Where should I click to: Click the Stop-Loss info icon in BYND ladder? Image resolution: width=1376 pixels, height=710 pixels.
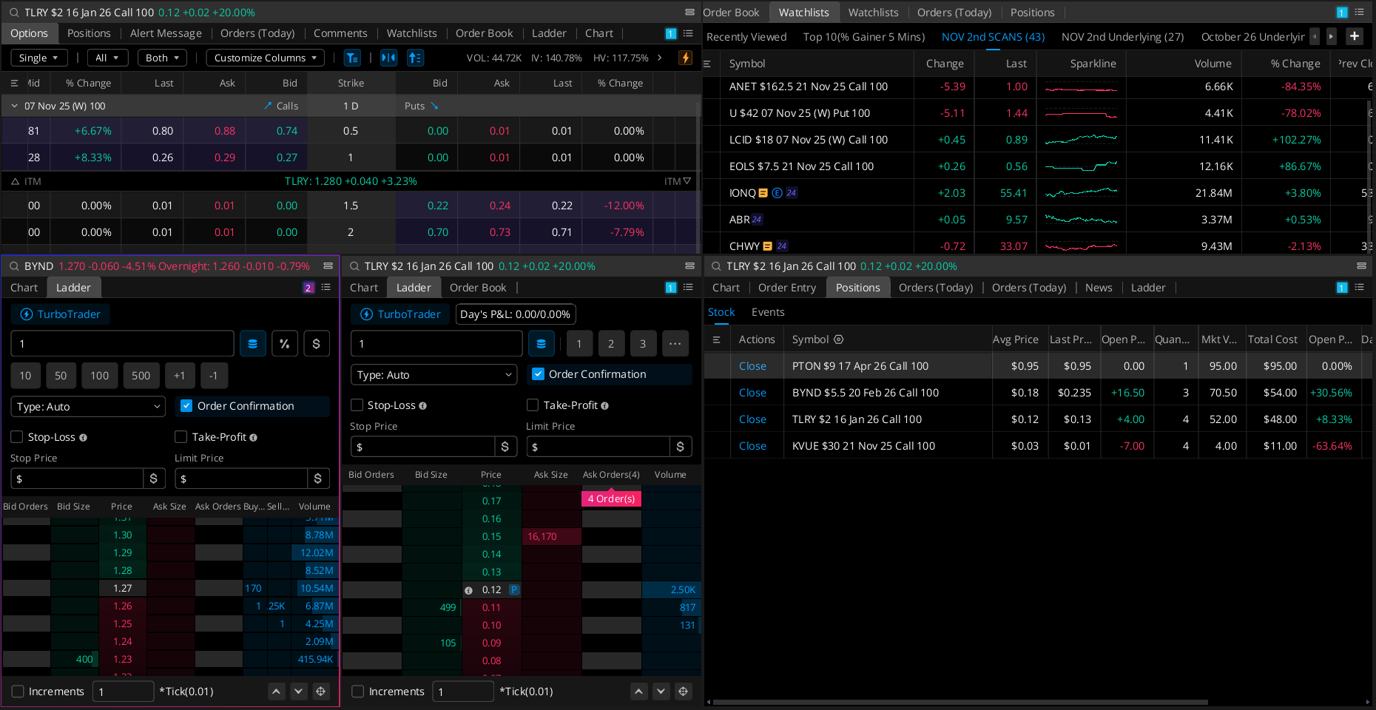(x=83, y=438)
